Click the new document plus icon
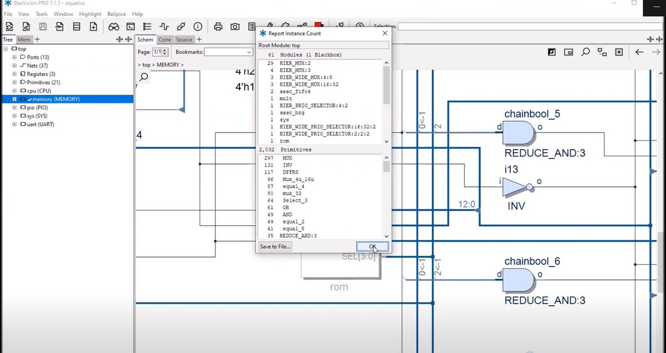This screenshot has height=353, width=666. coord(93,26)
